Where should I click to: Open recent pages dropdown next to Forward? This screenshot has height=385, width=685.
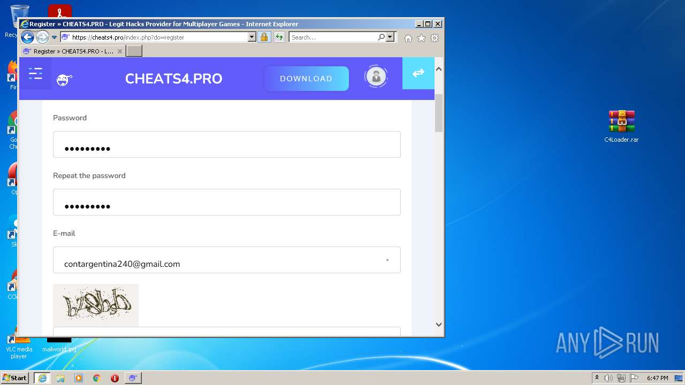click(54, 37)
